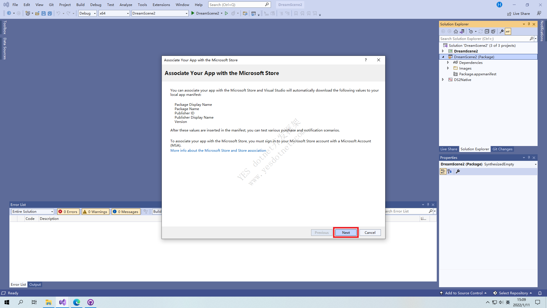Click Show All Files icon in Solution Explorer

tap(493, 31)
